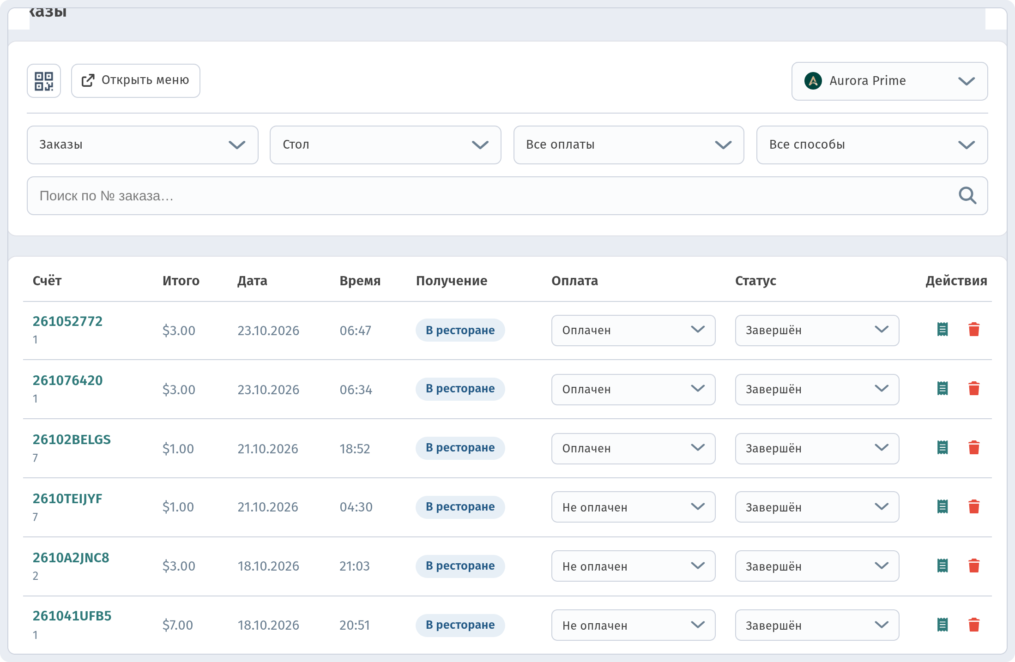Click the Итого column header
This screenshot has height=662, width=1015.
click(181, 281)
